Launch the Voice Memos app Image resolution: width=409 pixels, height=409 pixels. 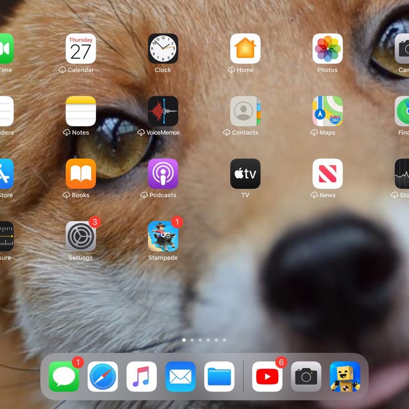[163, 111]
